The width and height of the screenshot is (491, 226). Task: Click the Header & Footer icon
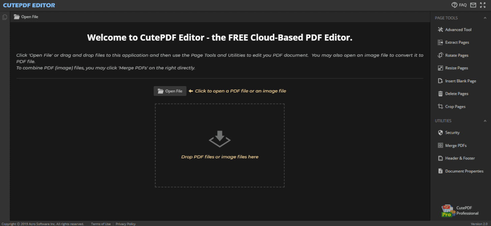[x=440, y=158]
